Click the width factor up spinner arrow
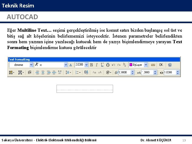Screen dimensions: 192x144 (178, 71)
